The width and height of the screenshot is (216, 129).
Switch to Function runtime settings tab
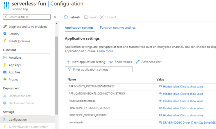pyautogui.click(x=118, y=27)
